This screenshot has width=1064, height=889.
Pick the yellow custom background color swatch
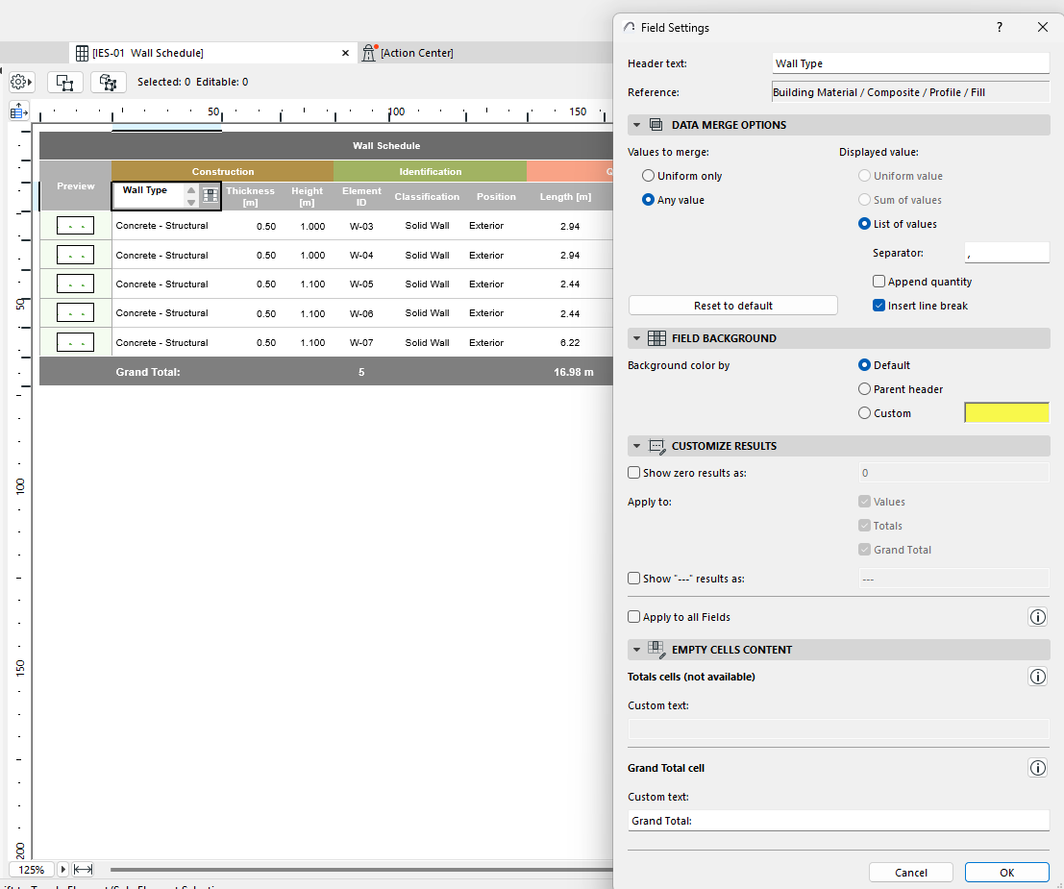click(1006, 412)
